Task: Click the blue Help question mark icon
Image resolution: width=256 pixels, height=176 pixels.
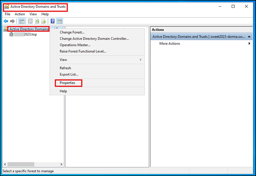Action: click(x=52, y=21)
